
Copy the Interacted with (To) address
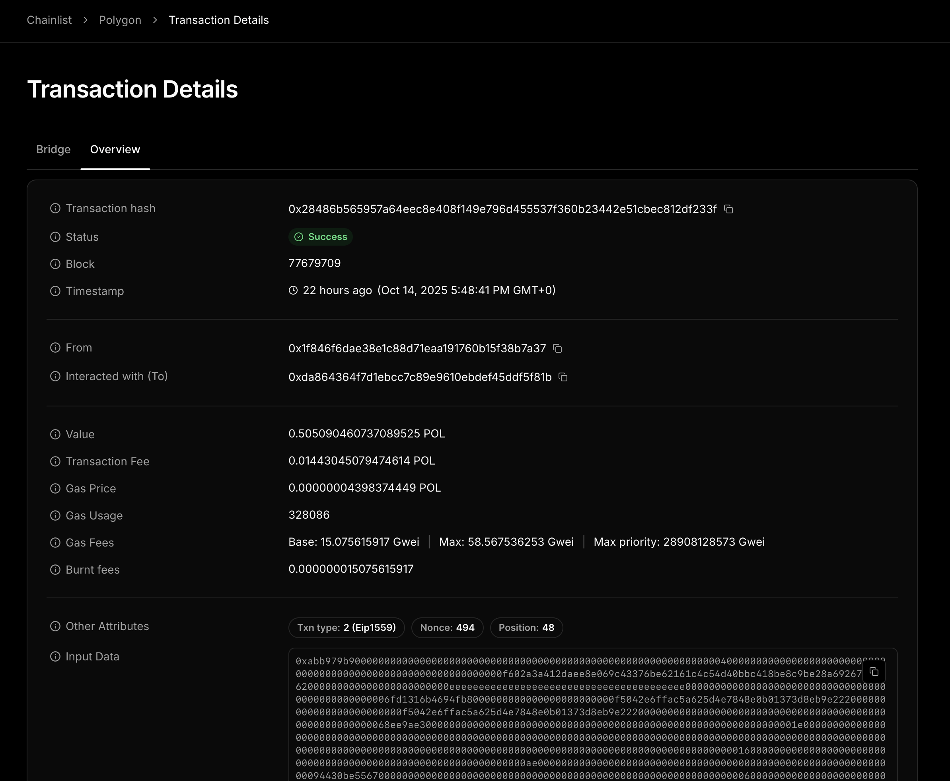tap(563, 377)
